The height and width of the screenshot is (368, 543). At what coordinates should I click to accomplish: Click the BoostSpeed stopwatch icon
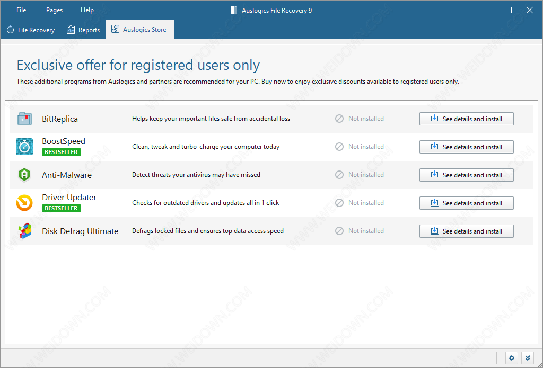[x=24, y=147]
